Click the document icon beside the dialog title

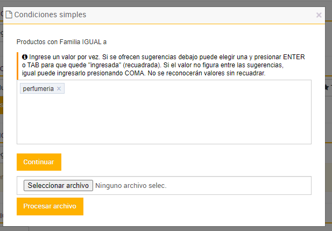(x=9, y=15)
